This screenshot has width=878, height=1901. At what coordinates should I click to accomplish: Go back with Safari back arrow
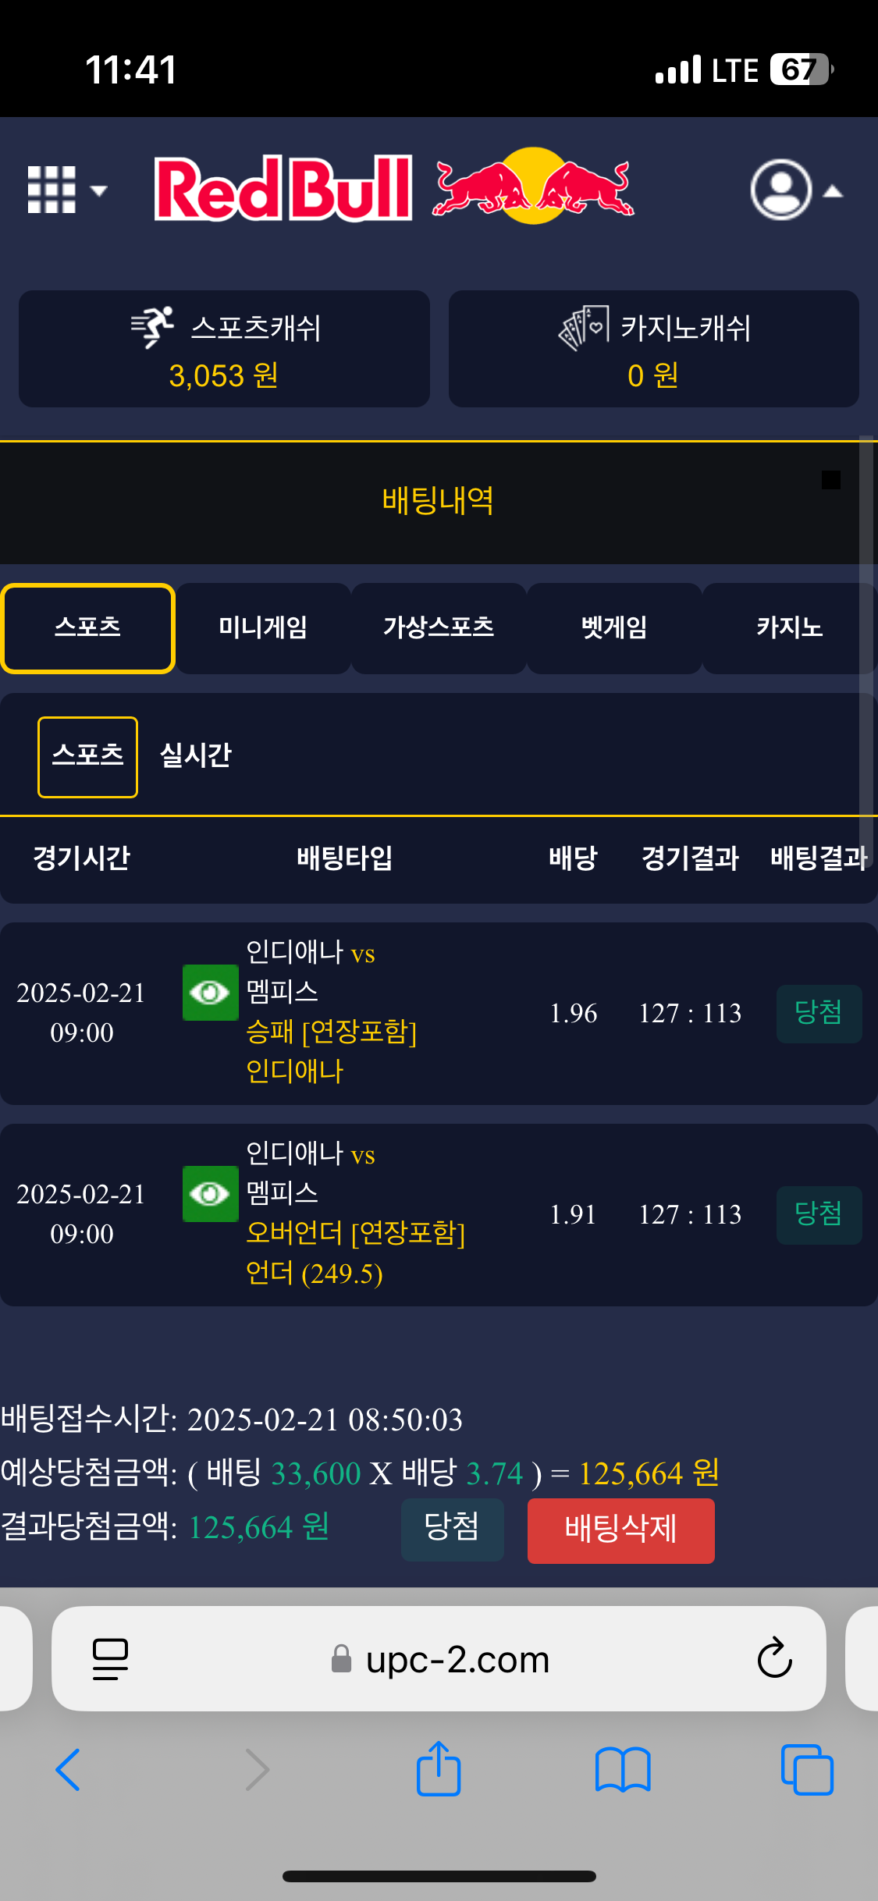coord(69,1769)
